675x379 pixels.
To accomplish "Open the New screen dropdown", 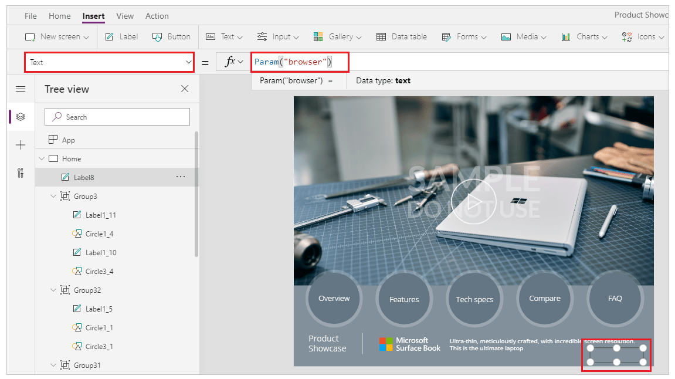I will point(56,36).
